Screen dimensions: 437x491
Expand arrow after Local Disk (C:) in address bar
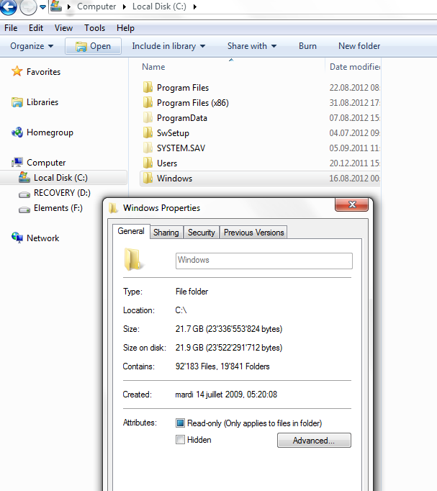[194, 6]
